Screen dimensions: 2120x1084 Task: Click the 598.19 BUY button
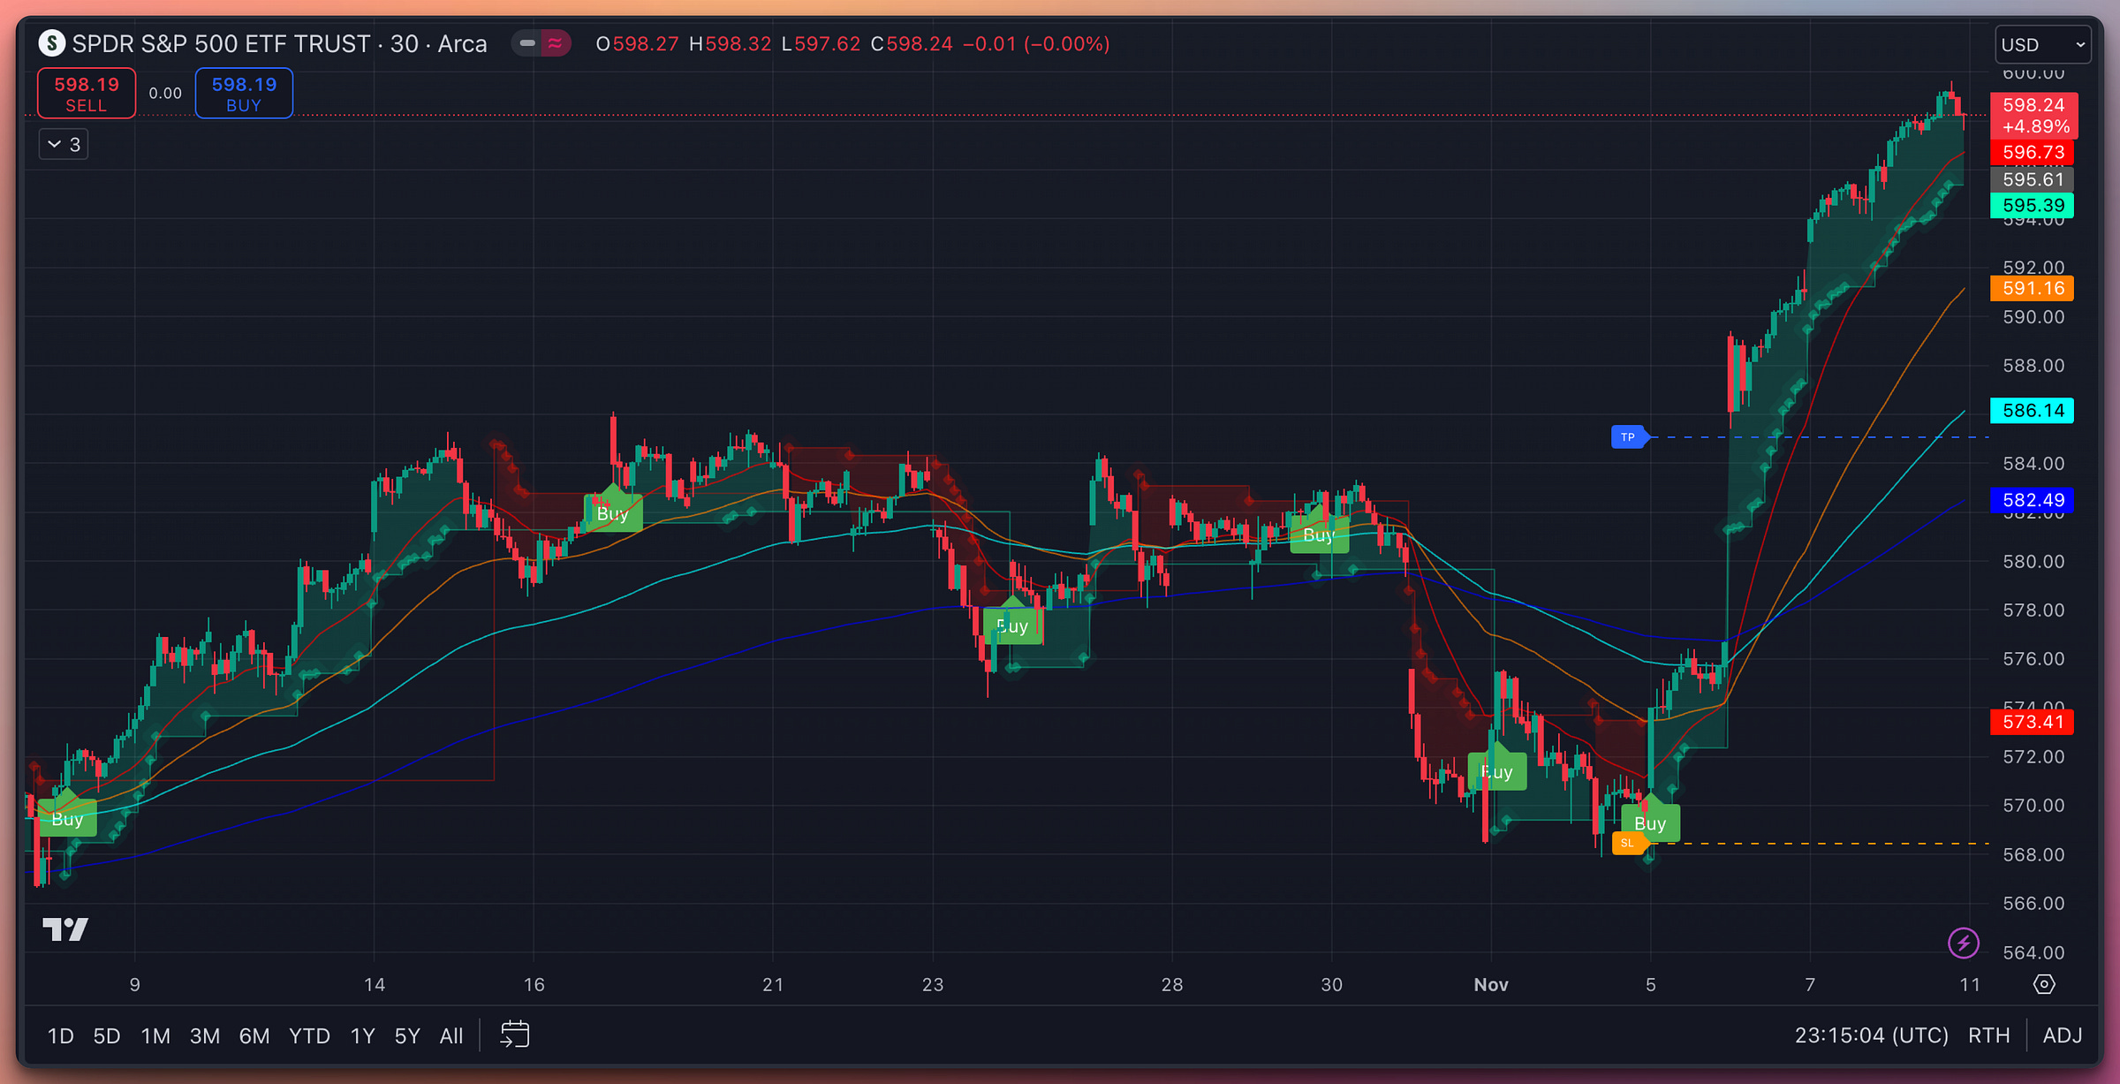pos(244,93)
